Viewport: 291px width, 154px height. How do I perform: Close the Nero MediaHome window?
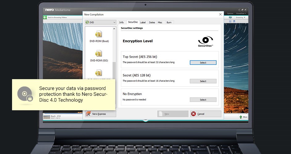[x=246, y=10]
